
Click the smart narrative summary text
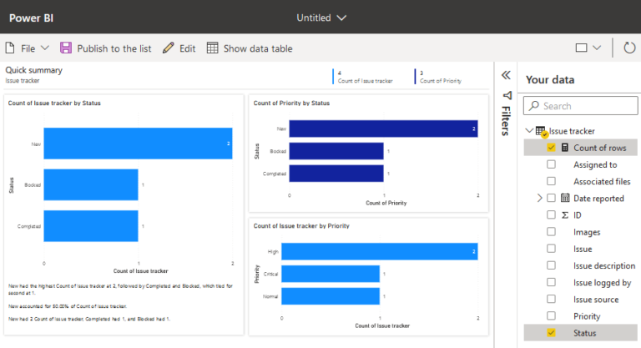tap(120, 302)
